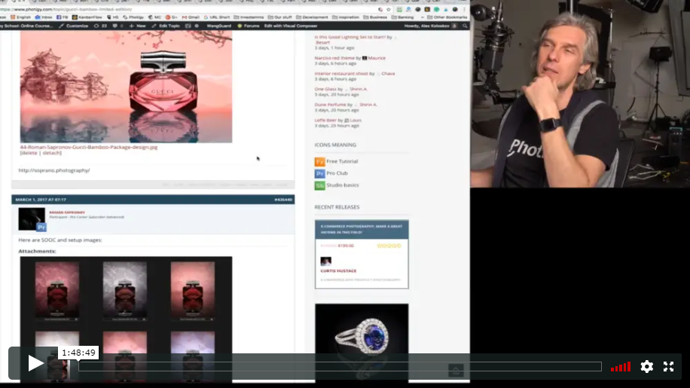Image resolution: width=690 pixels, height=388 pixels.
Task: Click Edit with Visual Composer
Action: [291, 26]
